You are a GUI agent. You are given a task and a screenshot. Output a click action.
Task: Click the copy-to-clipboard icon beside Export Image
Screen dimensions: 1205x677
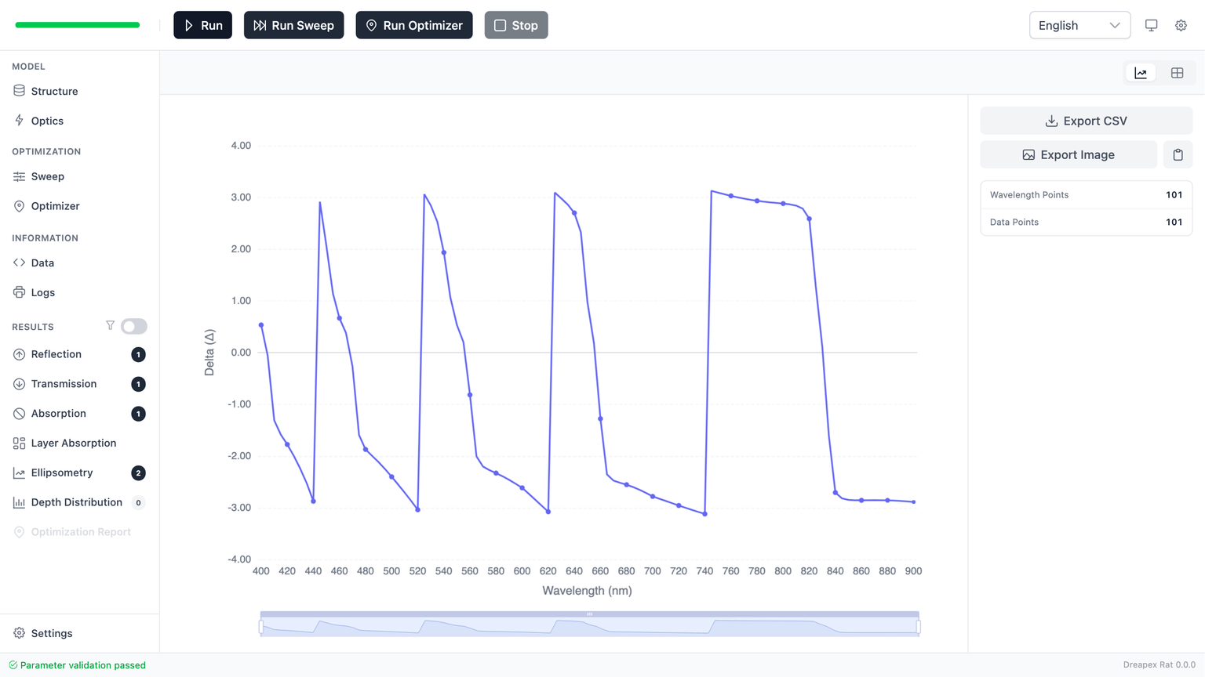point(1178,155)
